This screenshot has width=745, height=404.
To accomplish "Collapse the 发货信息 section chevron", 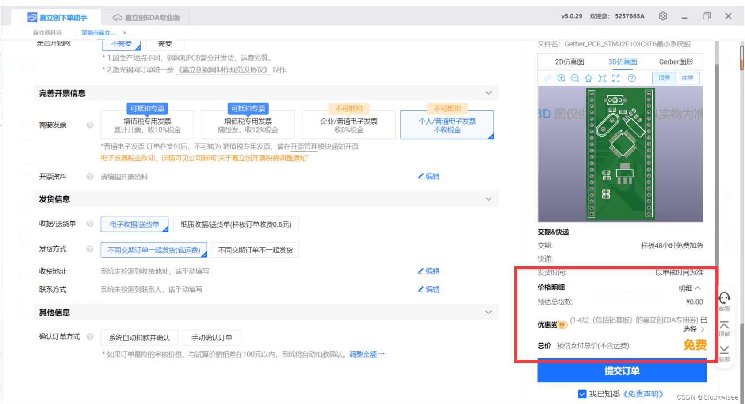I will [489, 199].
